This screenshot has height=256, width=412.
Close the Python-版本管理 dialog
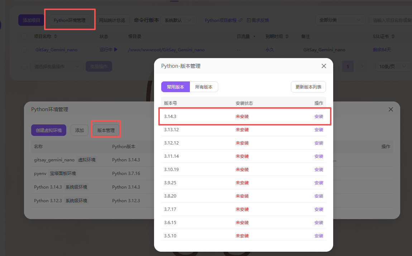click(324, 66)
